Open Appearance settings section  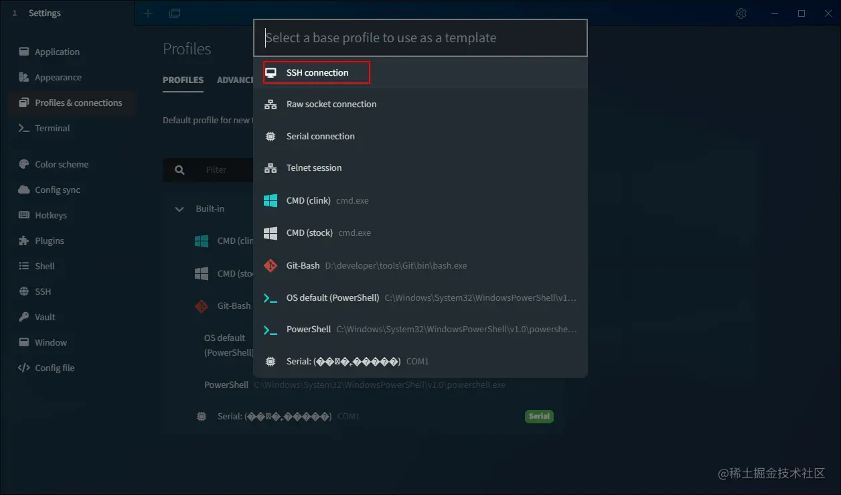click(x=71, y=77)
